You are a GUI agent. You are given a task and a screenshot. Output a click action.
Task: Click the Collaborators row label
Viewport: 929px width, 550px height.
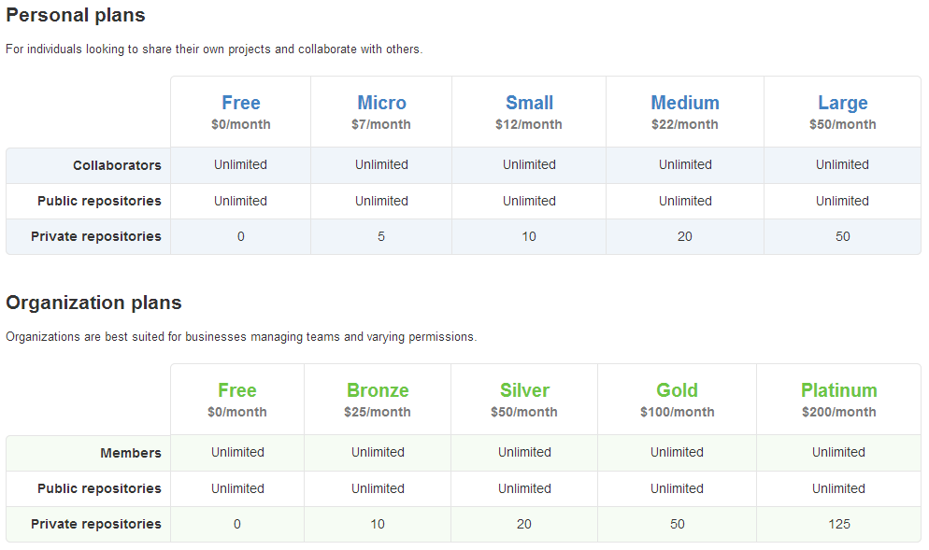click(x=117, y=165)
